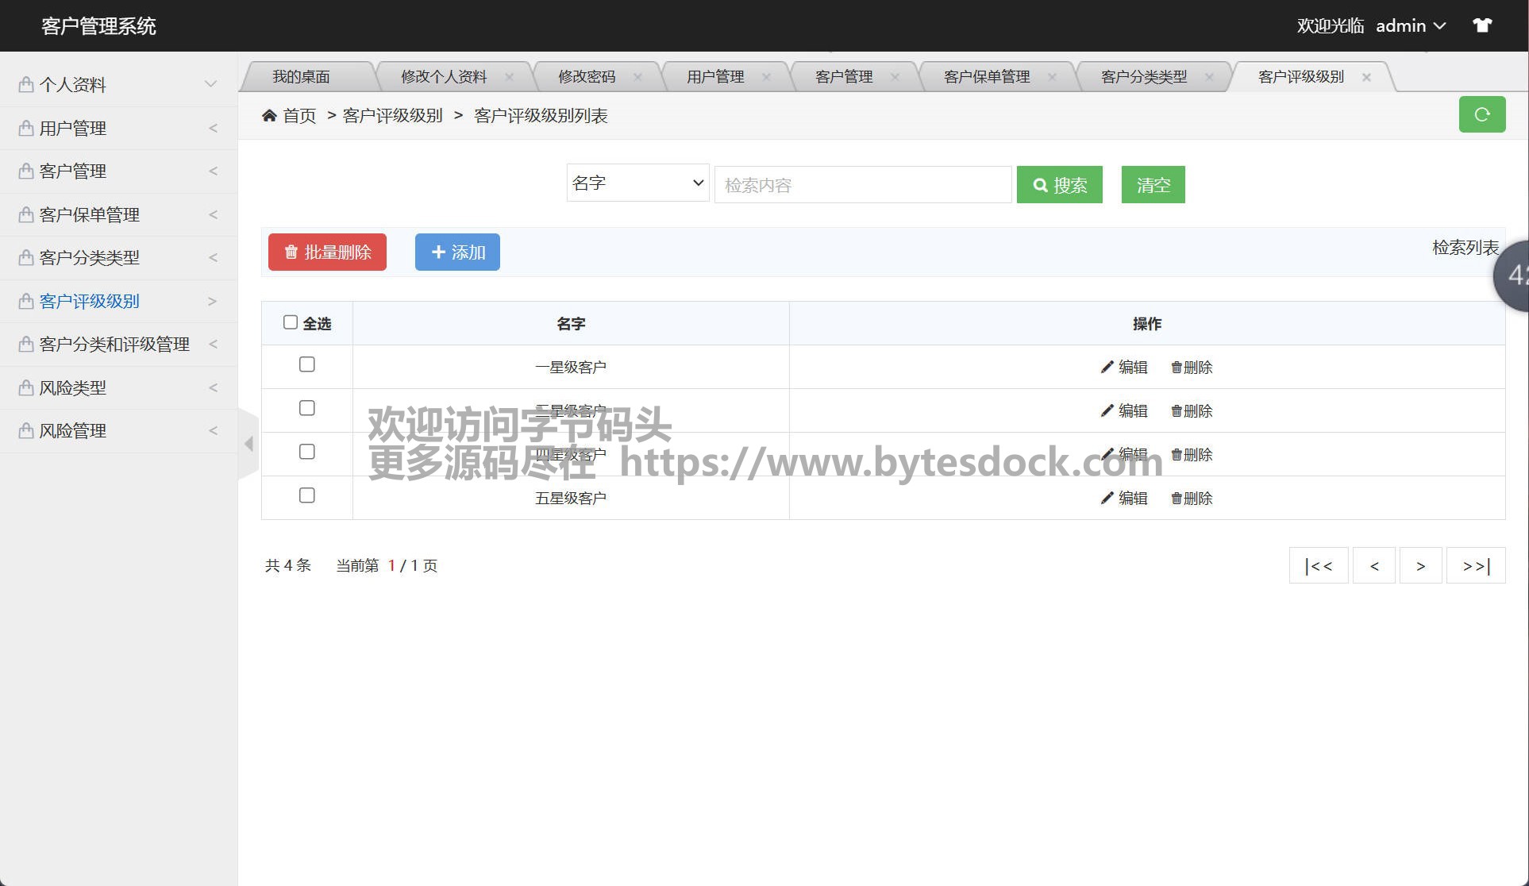The image size is (1529, 886).
Task: Switch to the 客户保单管理 tab
Action: [x=986, y=77]
